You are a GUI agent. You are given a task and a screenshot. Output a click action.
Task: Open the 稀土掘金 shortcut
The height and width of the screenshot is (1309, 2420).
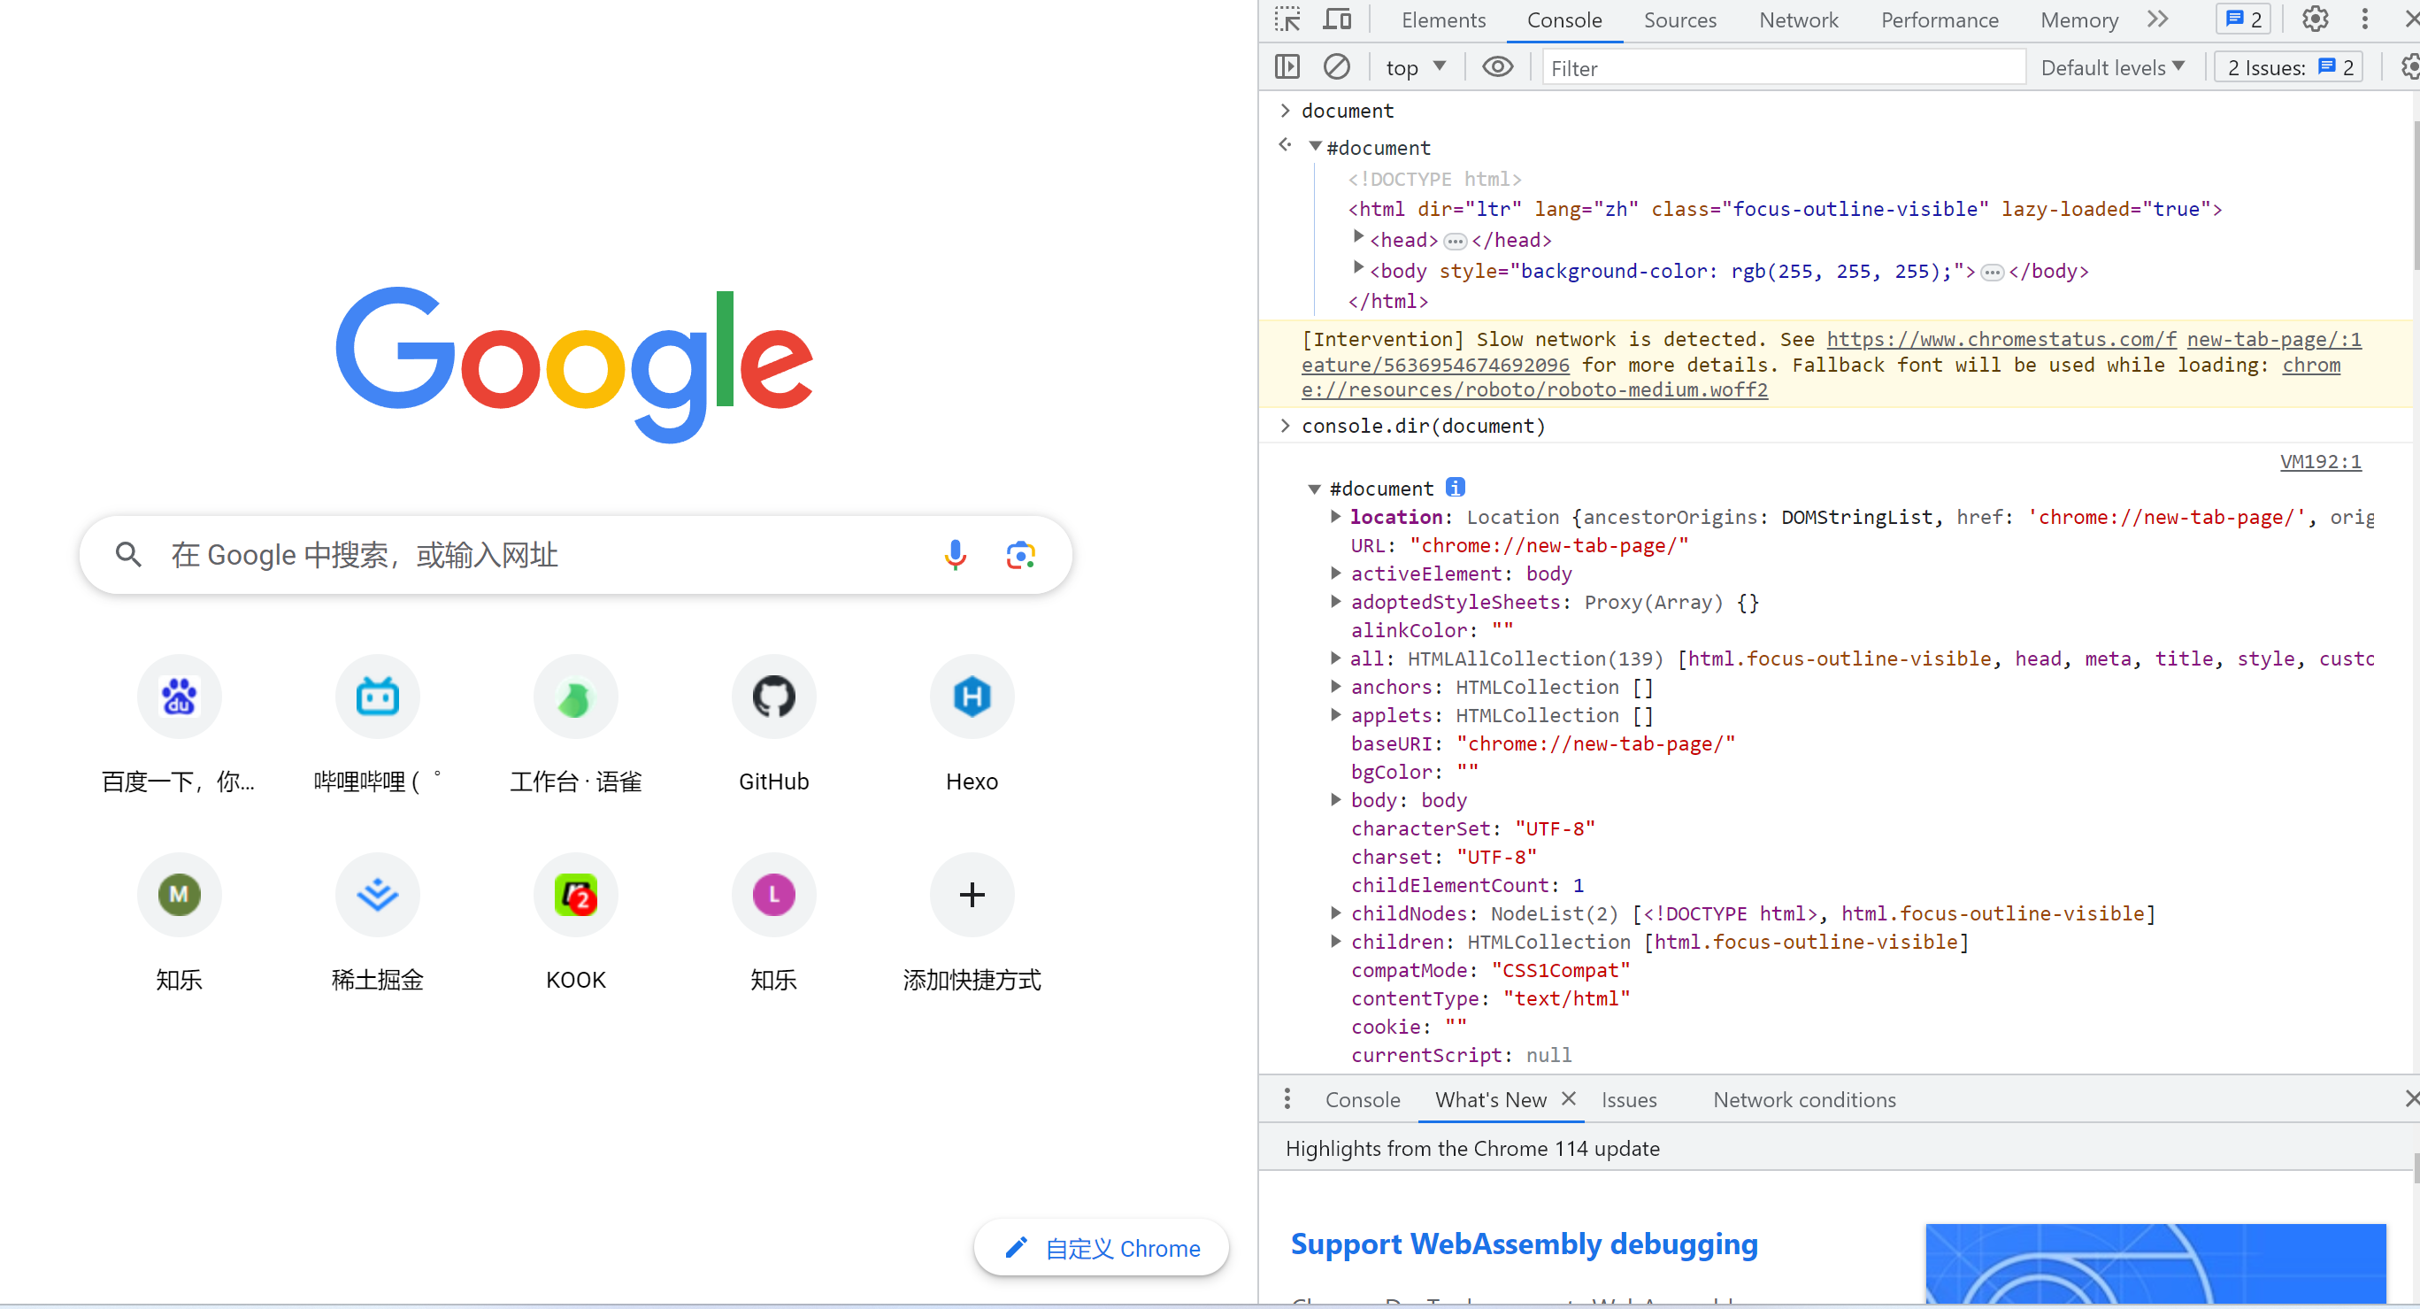point(377,924)
